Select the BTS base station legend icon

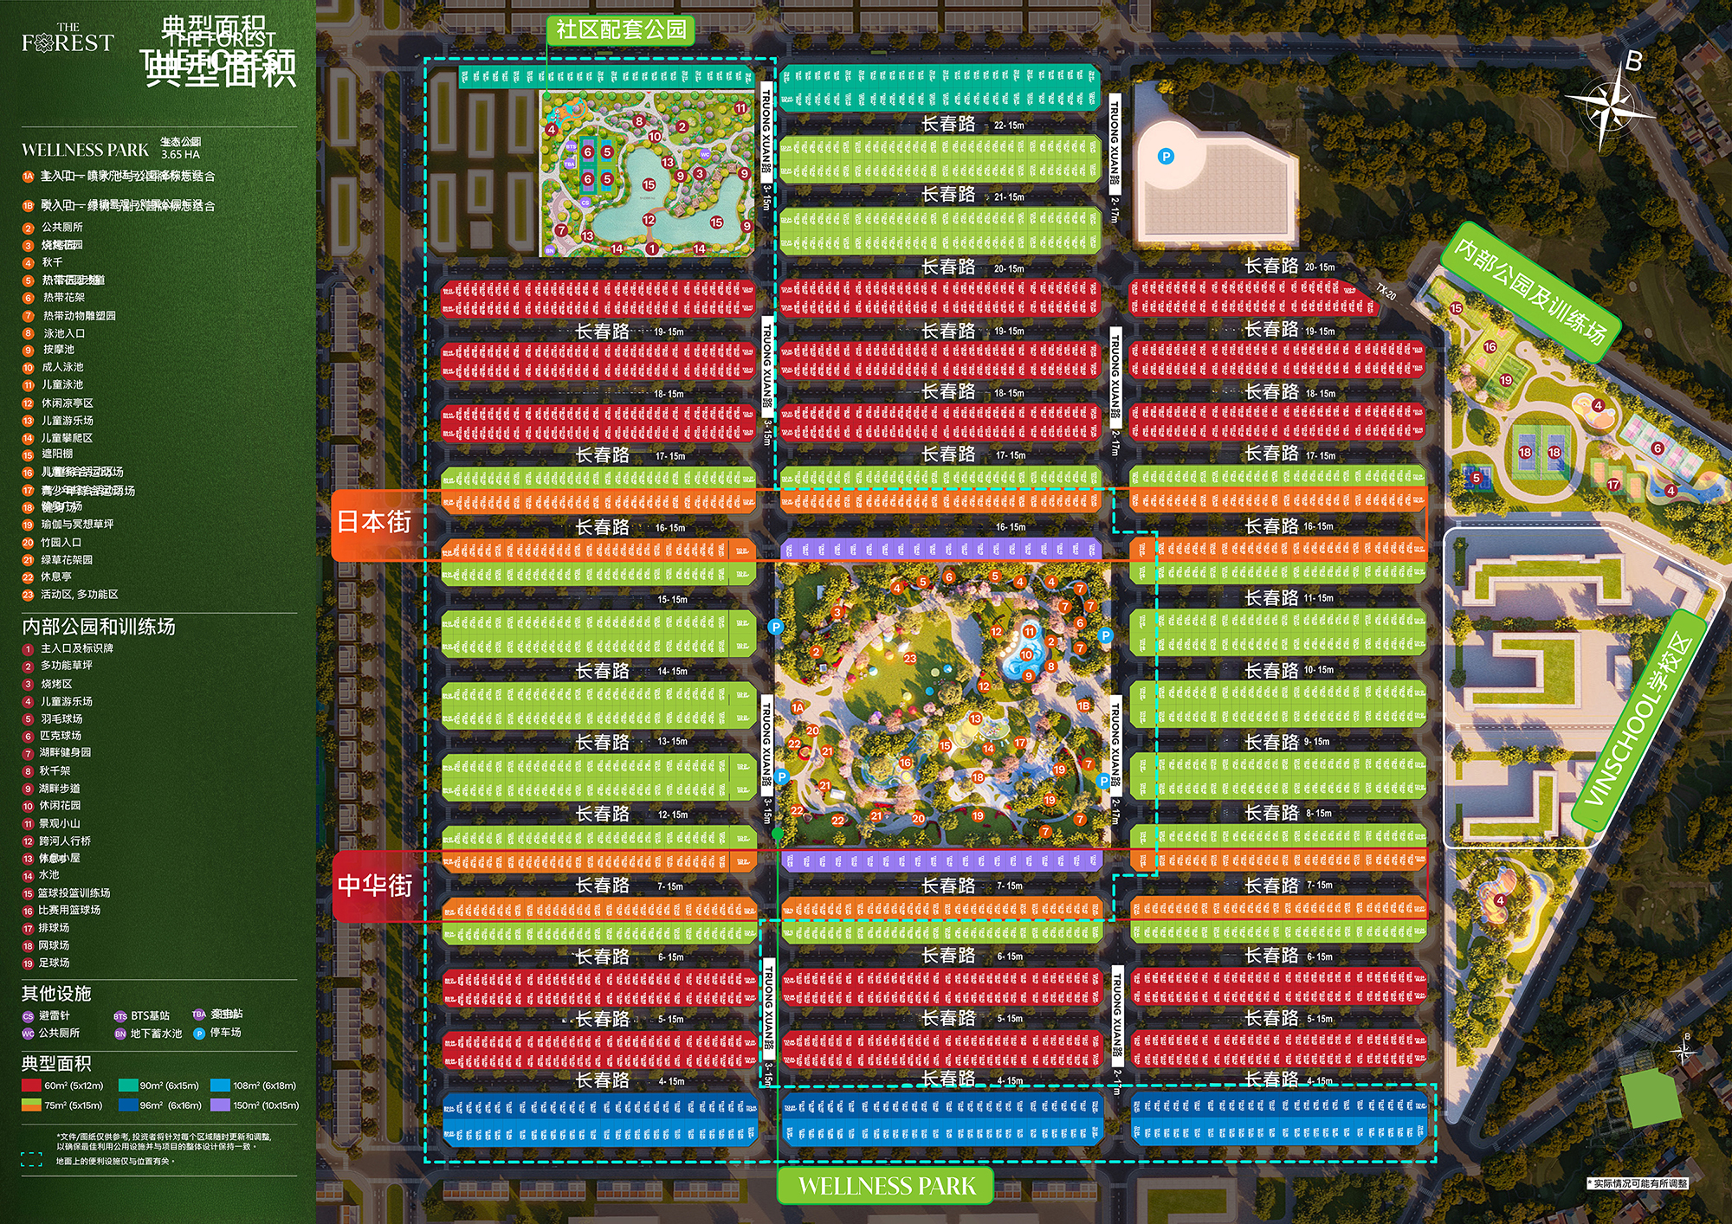[x=120, y=1016]
